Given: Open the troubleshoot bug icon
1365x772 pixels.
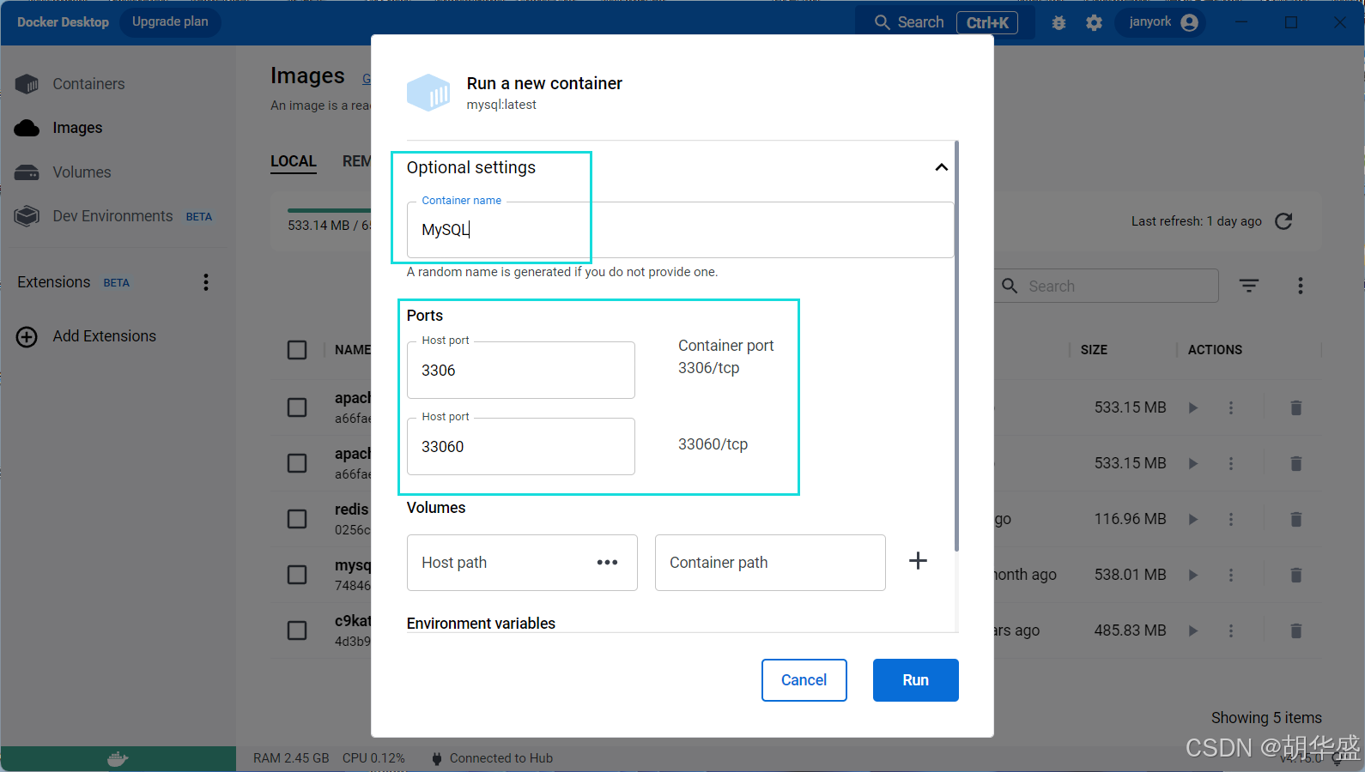Looking at the screenshot, I should (x=1059, y=23).
